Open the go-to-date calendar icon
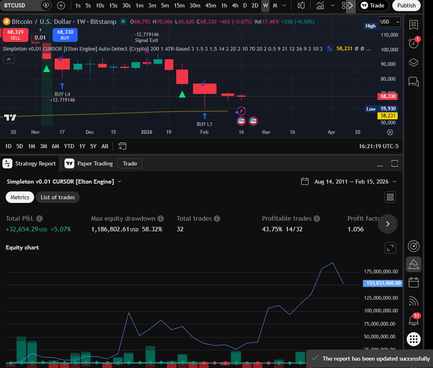The height and width of the screenshot is (368, 433). pyautogui.click(x=122, y=146)
